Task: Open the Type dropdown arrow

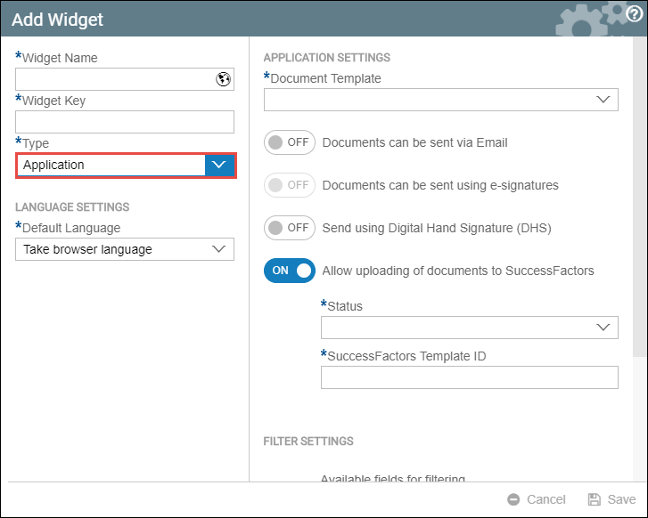Action: [219, 165]
